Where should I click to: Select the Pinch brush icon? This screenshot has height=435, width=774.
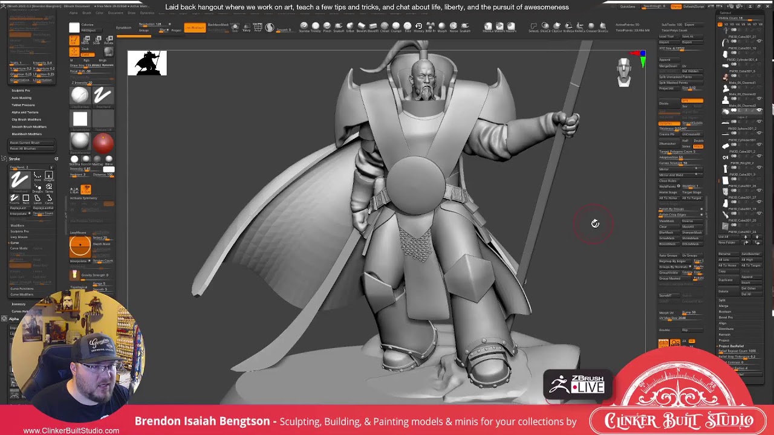click(327, 26)
